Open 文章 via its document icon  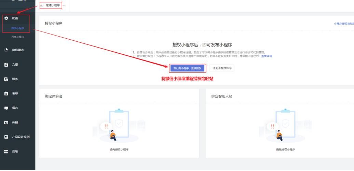click(6, 65)
